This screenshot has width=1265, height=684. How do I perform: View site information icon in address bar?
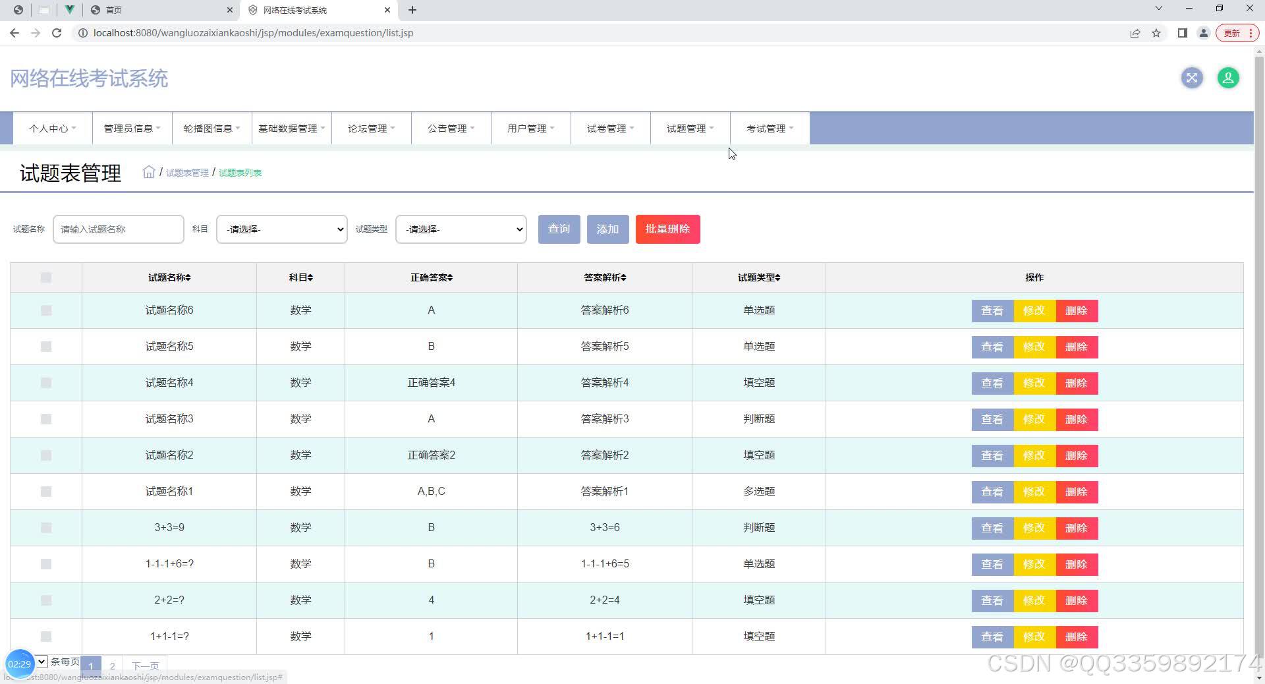tap(82, 33)
